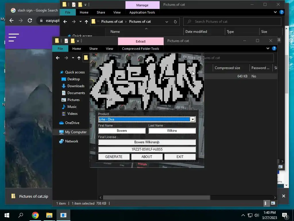Select OneDrive in navigation pane

point(69,123)
